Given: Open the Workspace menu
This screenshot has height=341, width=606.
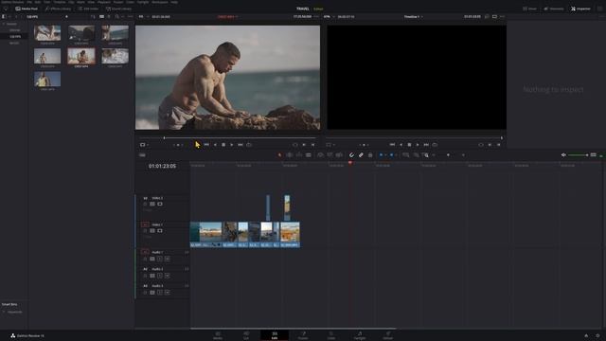Looking at the screenshot, I should click(160, 2).
